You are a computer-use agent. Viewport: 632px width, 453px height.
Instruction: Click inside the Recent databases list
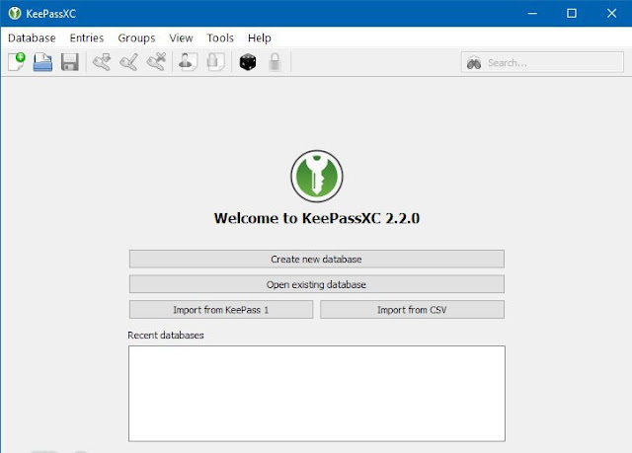coord(317,394)
